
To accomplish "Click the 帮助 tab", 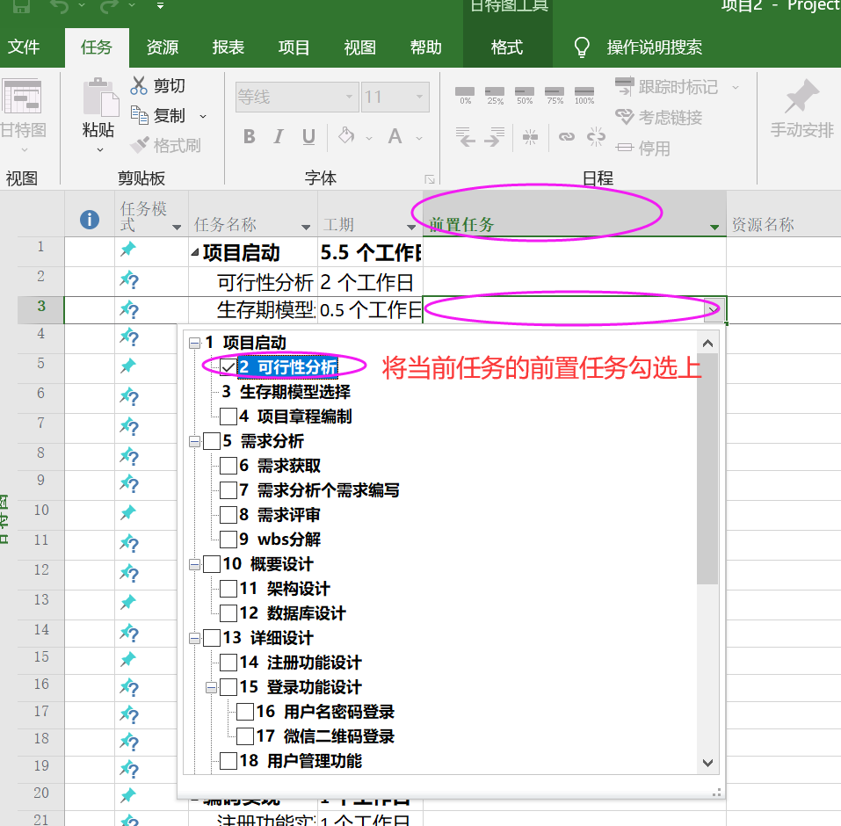I will (426, 47).
